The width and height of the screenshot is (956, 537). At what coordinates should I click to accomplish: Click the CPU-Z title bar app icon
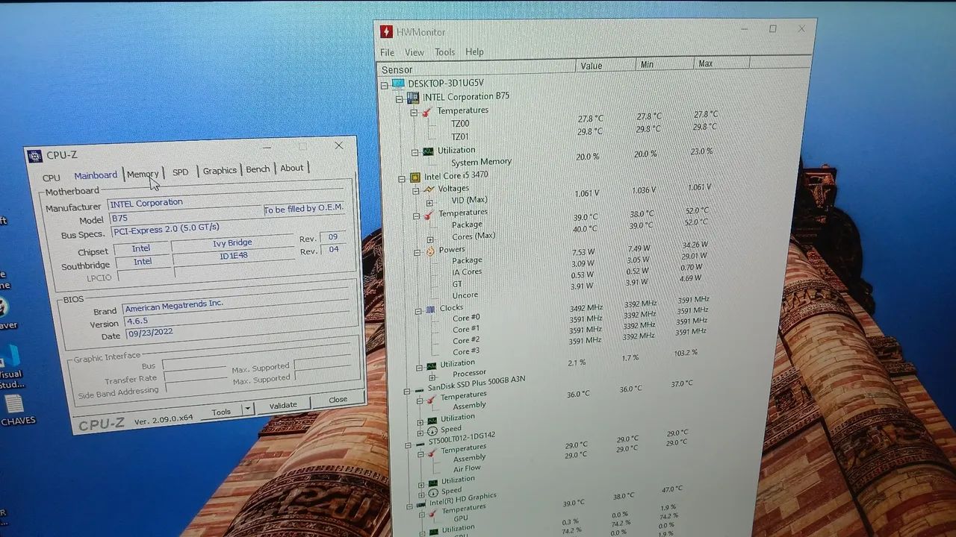(34, 157)
